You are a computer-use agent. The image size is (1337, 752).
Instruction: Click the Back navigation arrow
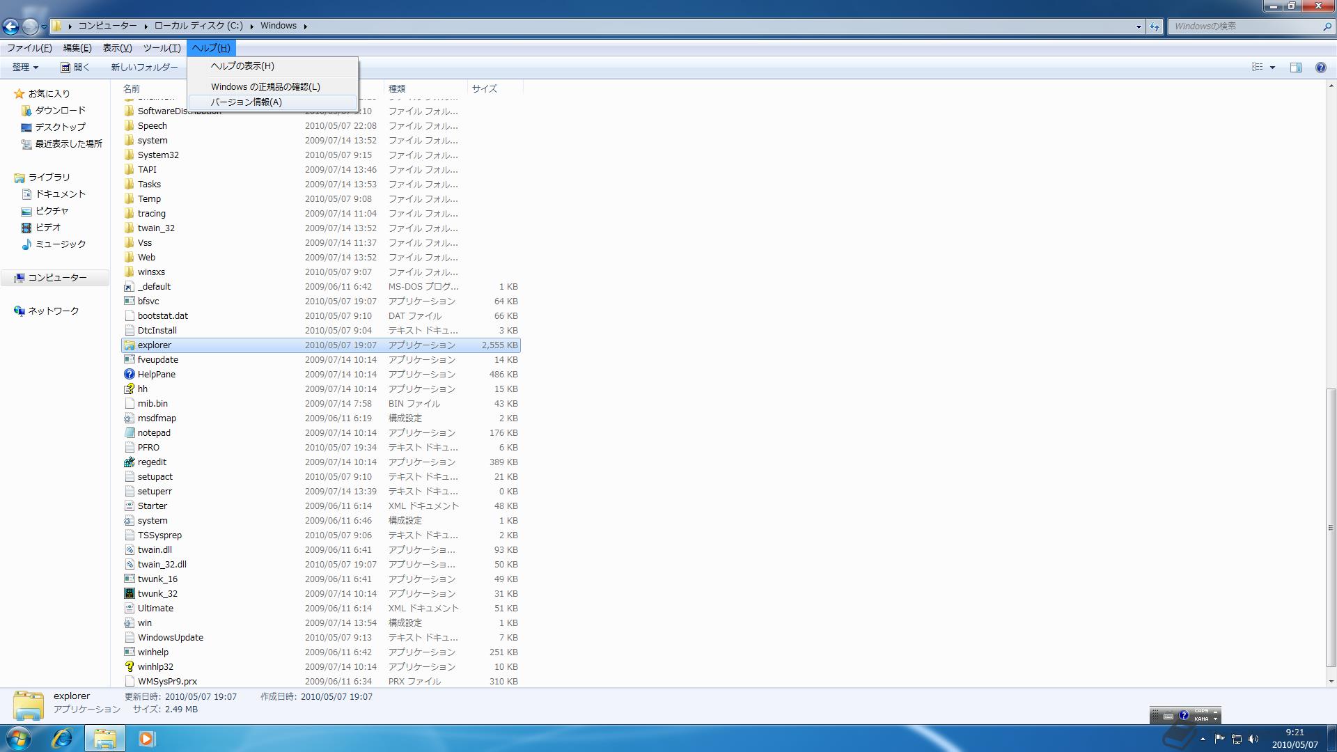10,26
